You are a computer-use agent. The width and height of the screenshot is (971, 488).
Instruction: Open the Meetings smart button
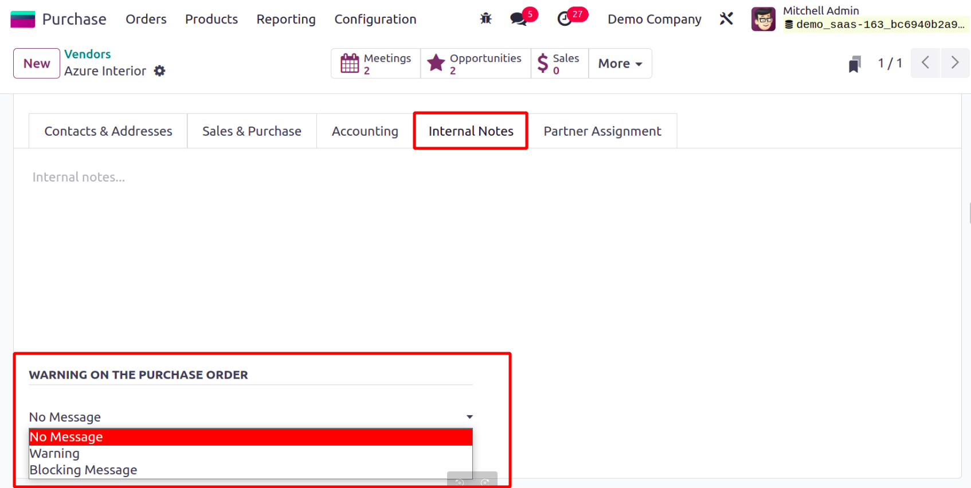[376, 64]
